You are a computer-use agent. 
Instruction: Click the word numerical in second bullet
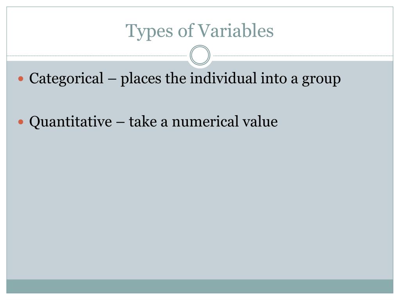pyautogui.click(x=205, y=122)
